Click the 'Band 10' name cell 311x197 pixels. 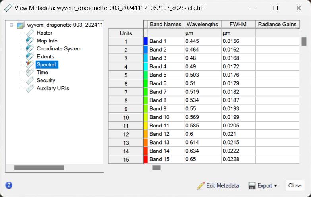click(166, 117)
